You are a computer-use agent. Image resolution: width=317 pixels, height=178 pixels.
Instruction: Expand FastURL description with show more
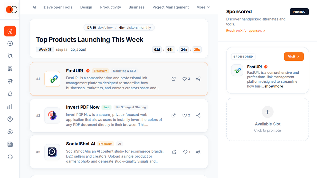pyautogui.click(x=274, y=86)
